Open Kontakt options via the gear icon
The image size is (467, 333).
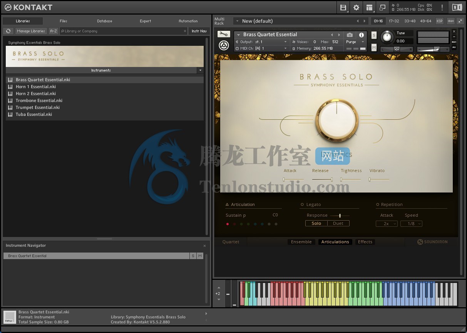356,7
